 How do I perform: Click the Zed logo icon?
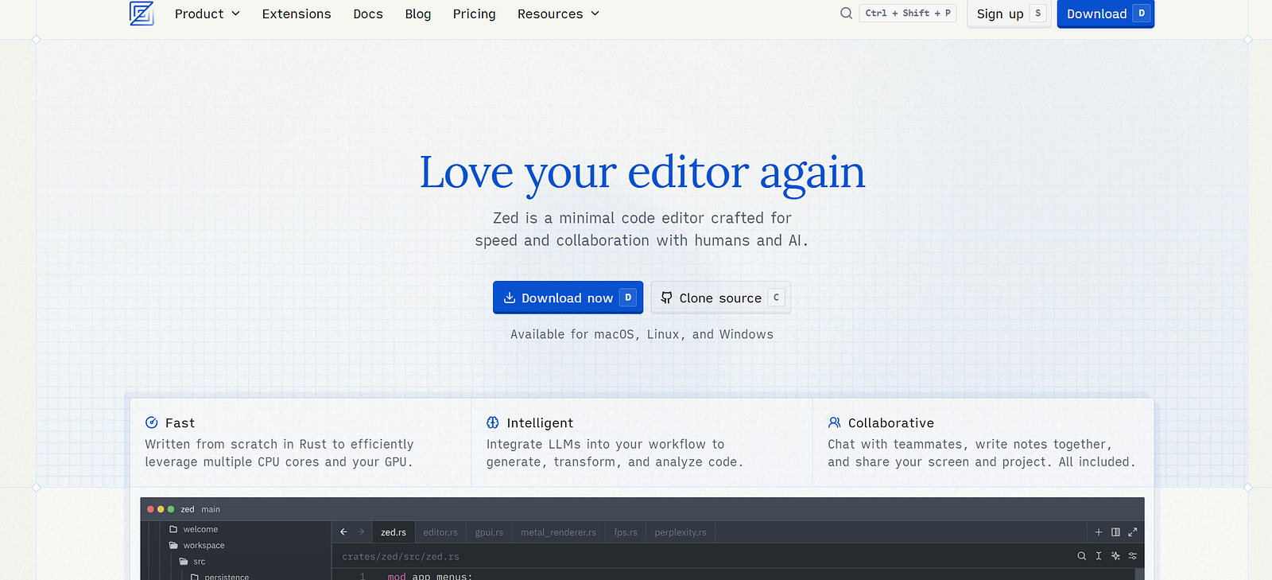pos(142,14)
